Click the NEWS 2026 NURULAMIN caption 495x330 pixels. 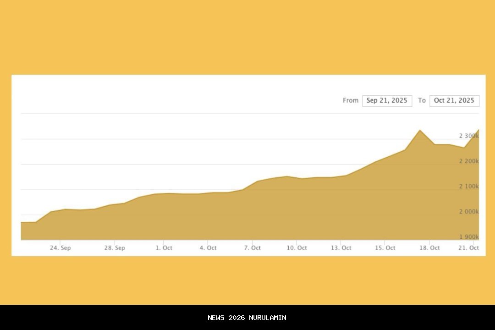click(x=247, y=318)
